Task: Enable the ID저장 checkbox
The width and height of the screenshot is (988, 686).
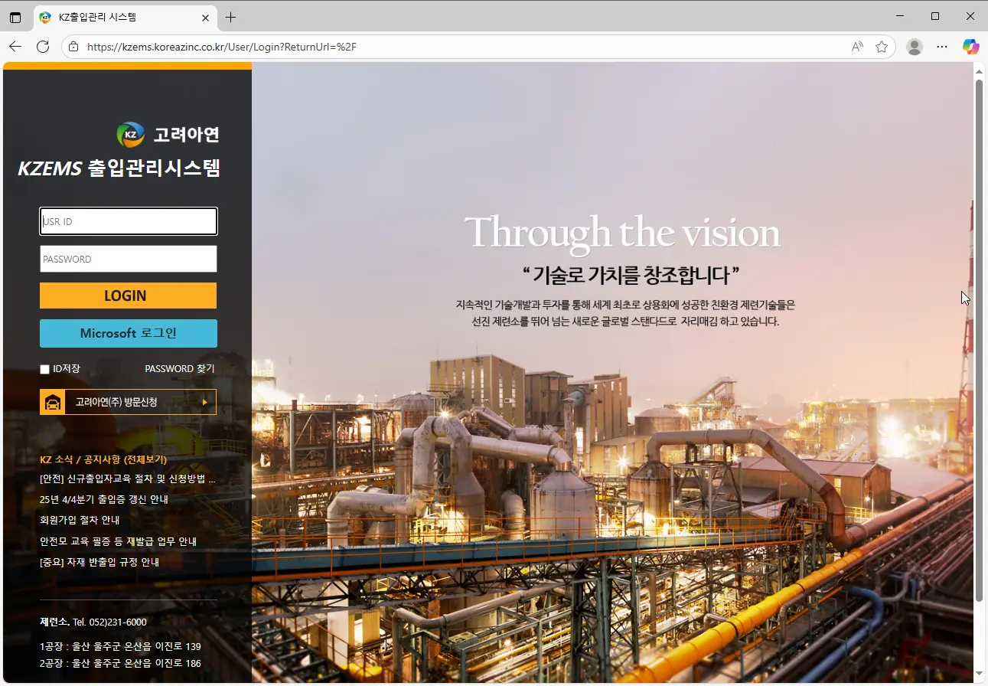Action: 44,368
